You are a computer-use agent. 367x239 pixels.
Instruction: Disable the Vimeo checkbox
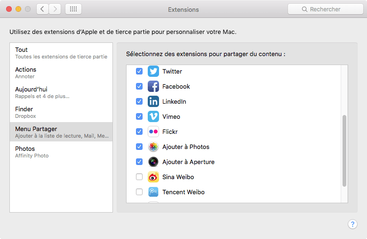click(x=139, y=116)
